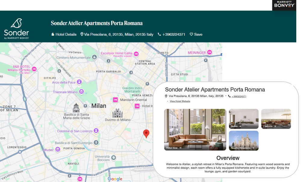Call the hotel card phone number link

[x=239, y=96]
